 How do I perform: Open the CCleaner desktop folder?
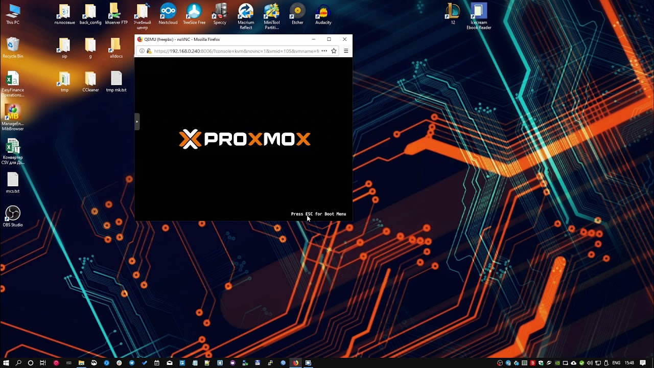click(90, 82)
